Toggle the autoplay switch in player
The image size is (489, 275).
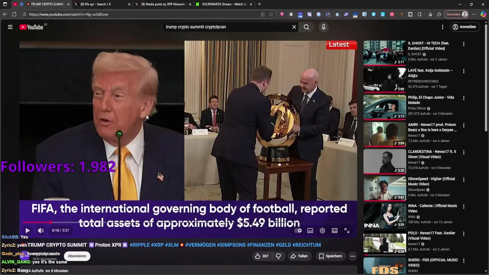tap(298, 231)
